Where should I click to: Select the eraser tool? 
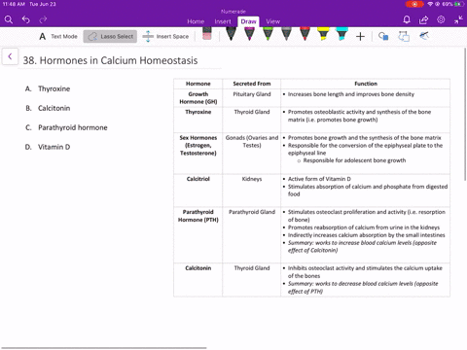point(207,34)
